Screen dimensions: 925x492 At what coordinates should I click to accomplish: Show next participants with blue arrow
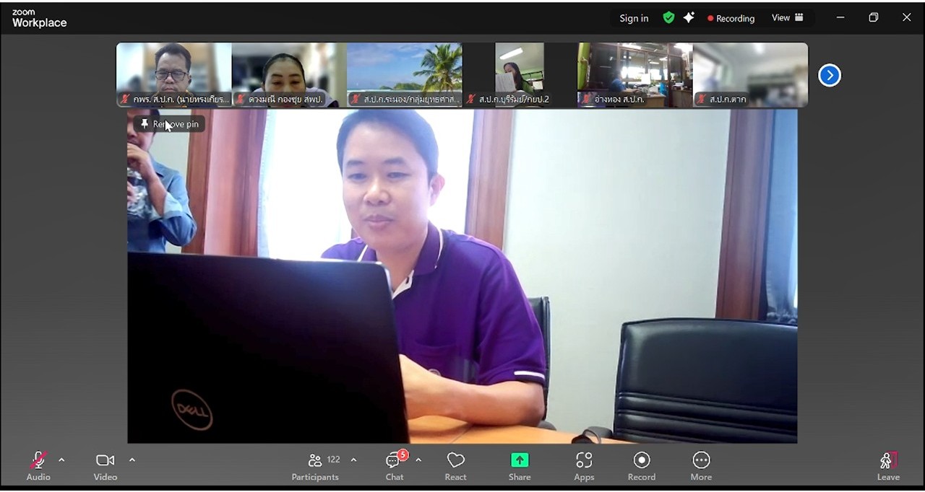click(829, 75)
